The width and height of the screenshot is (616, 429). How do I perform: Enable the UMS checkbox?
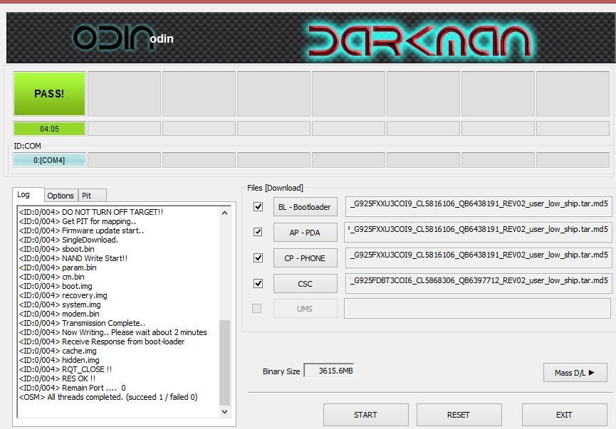(x=256, y=309)
